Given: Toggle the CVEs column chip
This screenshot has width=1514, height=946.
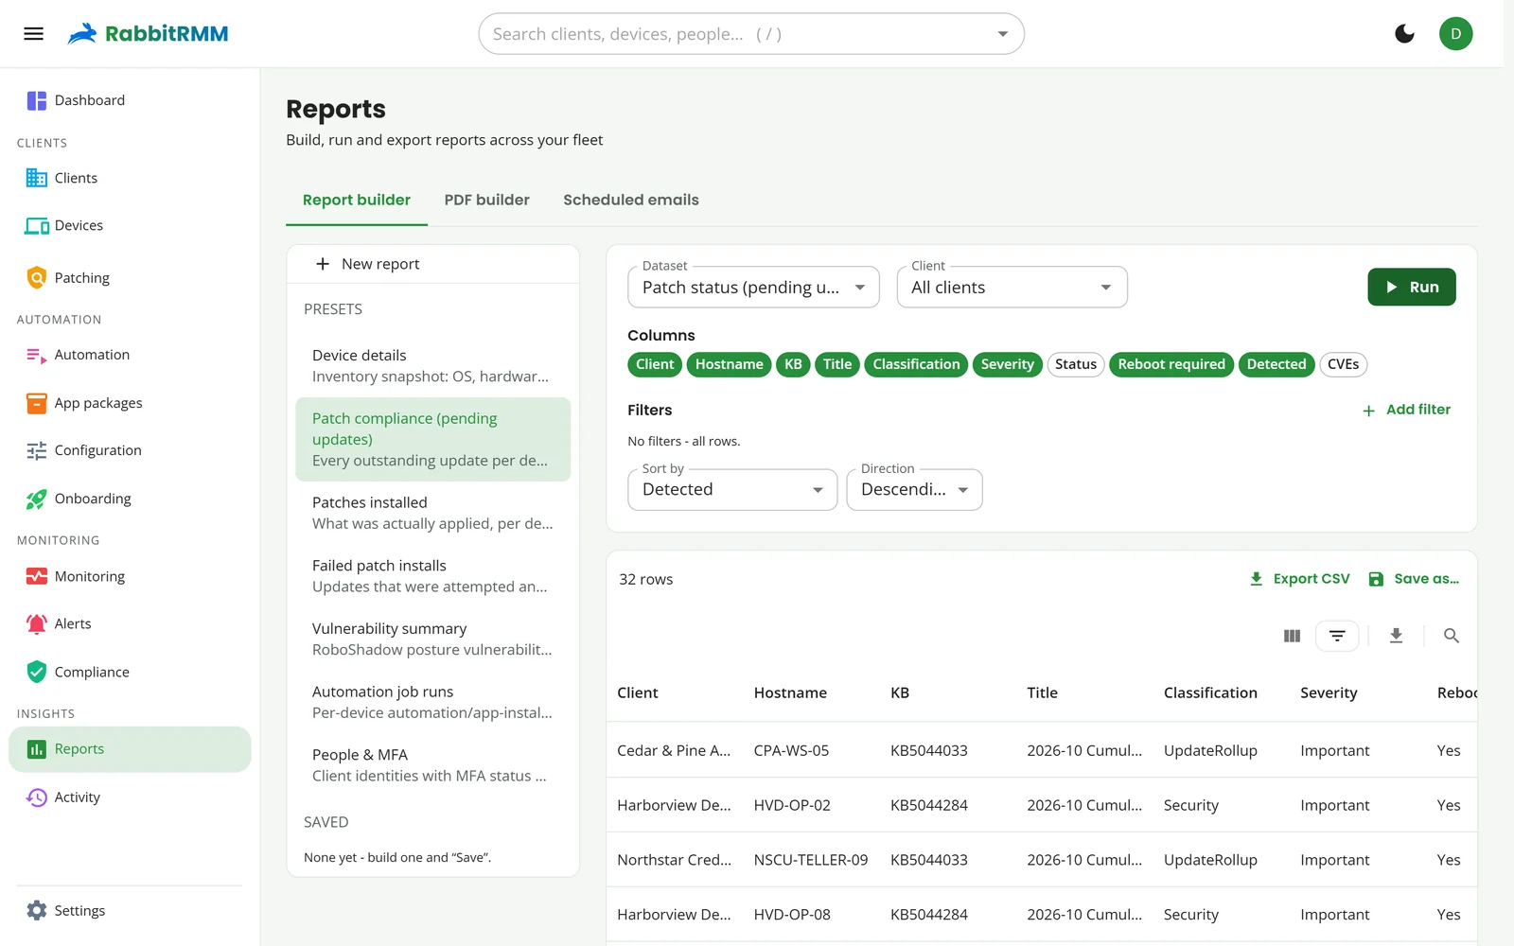Looking at the screenshot, I should click(1343, 364).
